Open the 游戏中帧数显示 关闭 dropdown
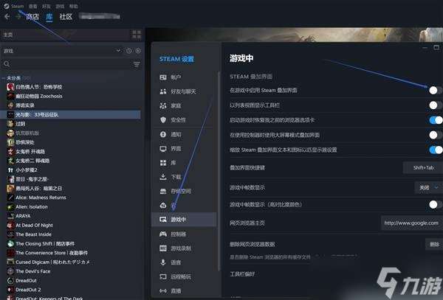 pos(428,187)
